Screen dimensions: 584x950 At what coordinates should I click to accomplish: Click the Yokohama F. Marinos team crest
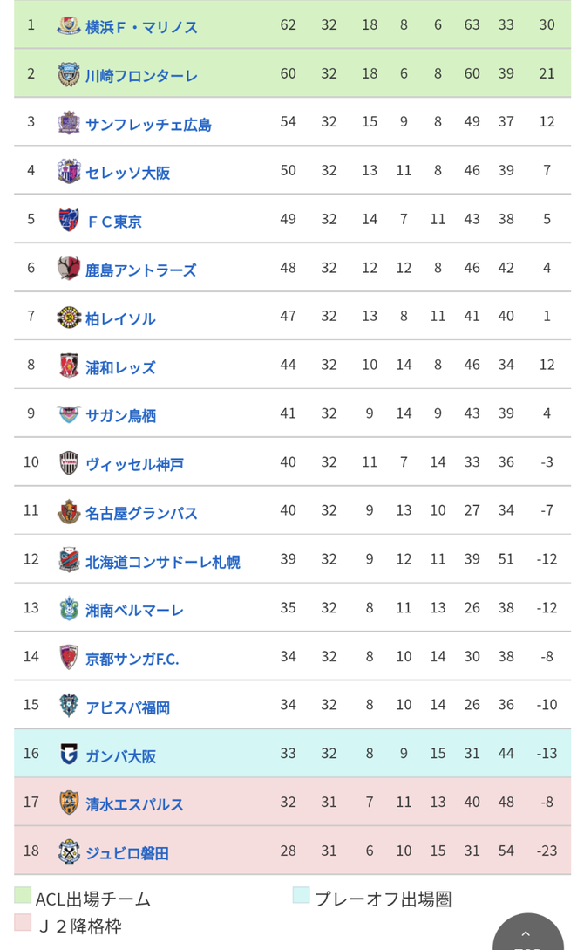coord(69,25)
